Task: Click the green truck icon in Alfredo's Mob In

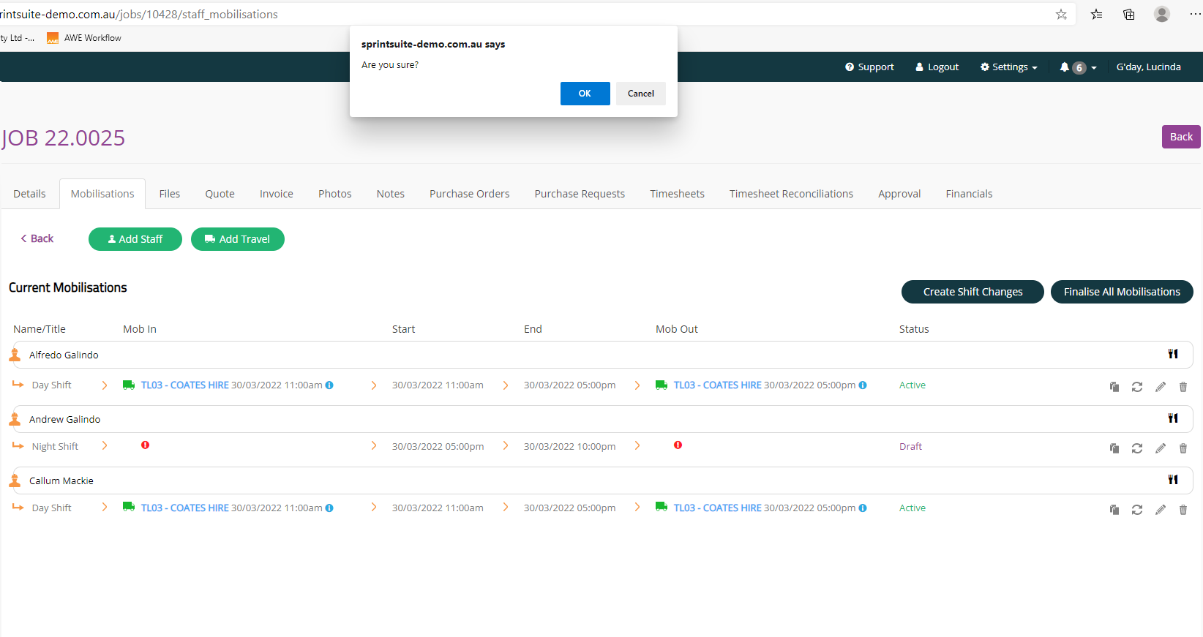Action: [x=129, y=385]
